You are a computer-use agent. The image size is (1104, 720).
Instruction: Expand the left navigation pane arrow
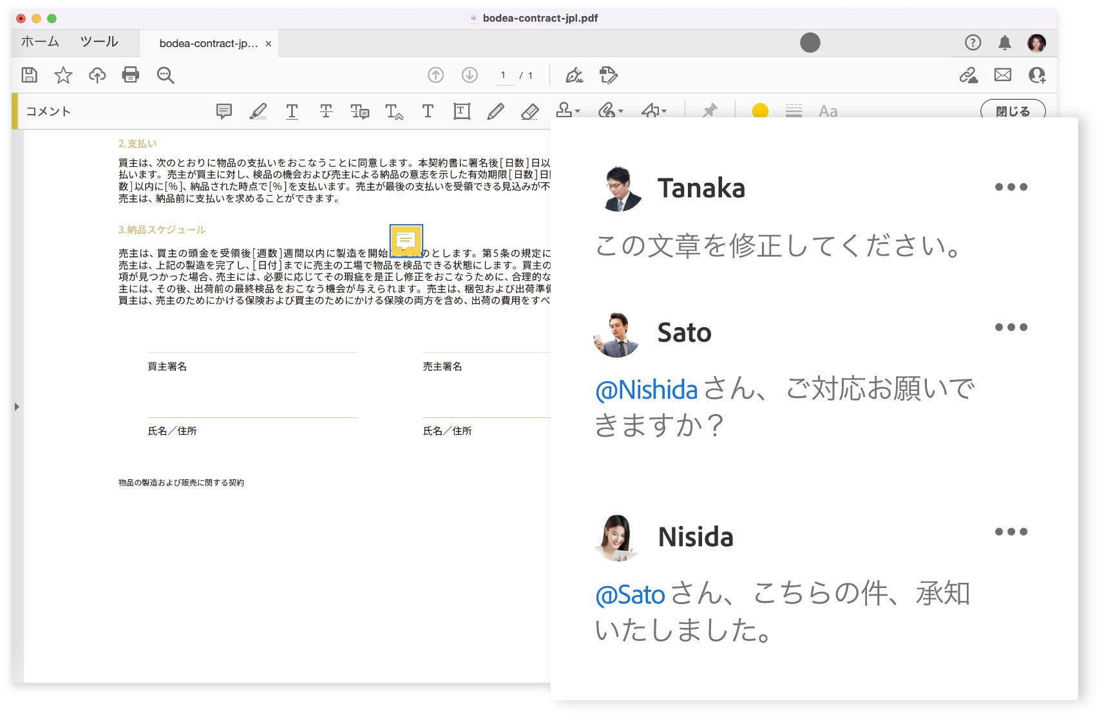[x=17, y=406]
